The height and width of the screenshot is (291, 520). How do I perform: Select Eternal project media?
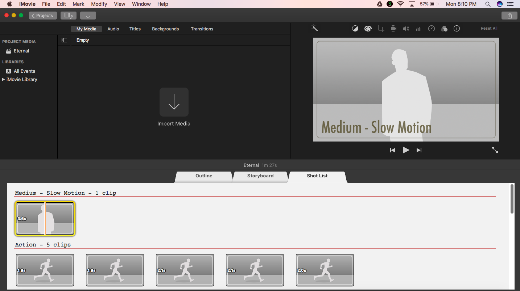21,51
